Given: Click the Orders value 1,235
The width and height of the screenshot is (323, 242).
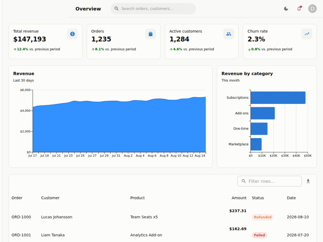Looking at the screenshot, I should [101, 39].
